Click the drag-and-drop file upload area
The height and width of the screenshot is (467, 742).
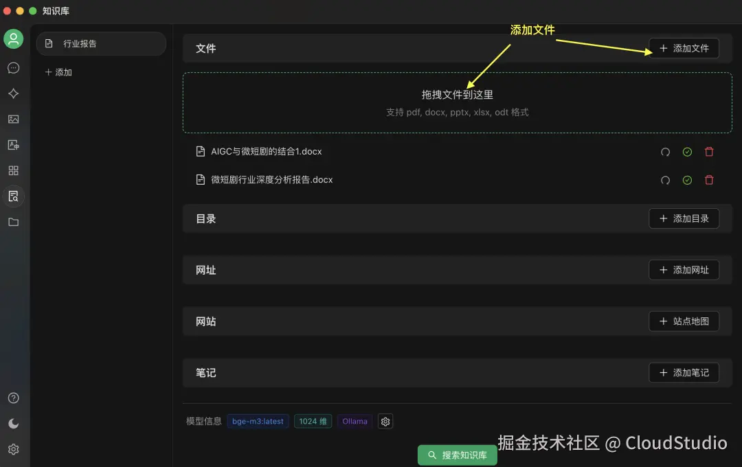457,103
